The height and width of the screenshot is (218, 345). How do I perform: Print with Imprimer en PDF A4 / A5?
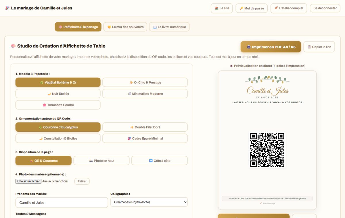point(271,47)
